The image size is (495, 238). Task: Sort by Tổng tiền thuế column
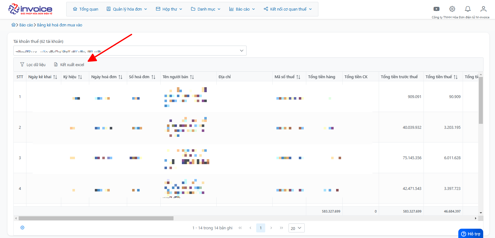pos(456,77)
